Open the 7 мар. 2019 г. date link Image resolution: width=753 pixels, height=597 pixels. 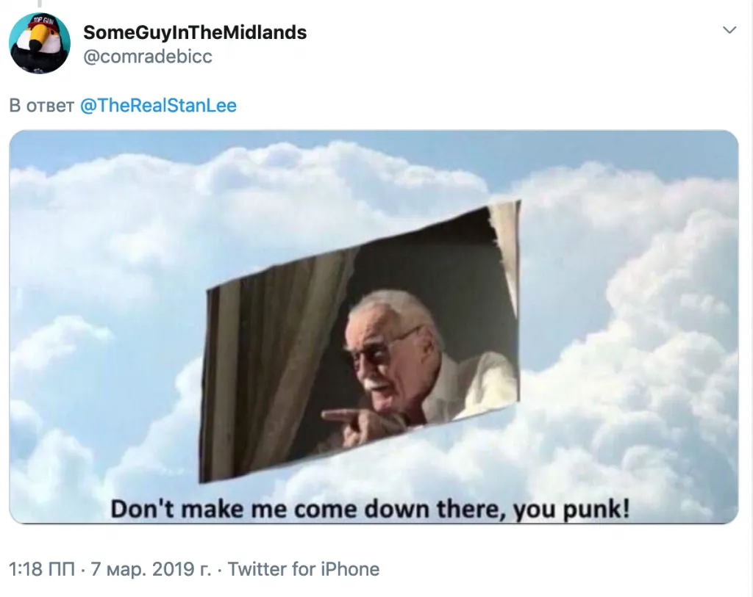(x=151, y=569)
